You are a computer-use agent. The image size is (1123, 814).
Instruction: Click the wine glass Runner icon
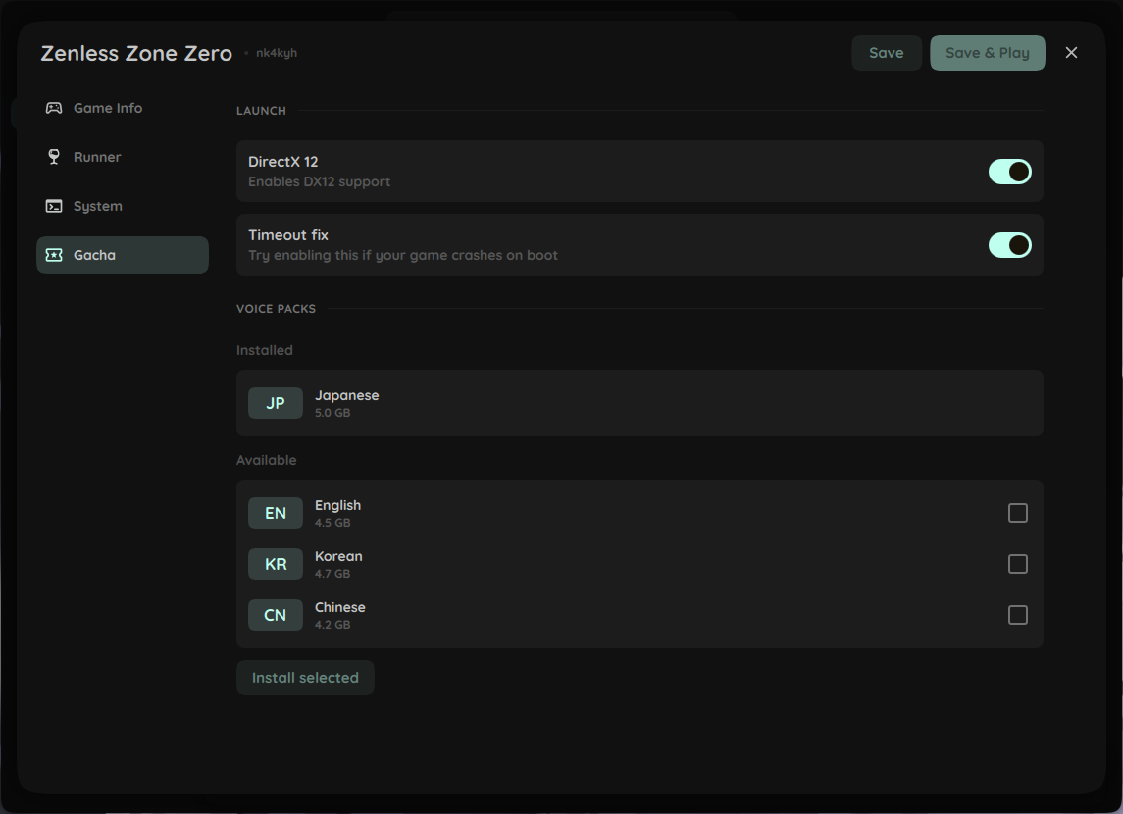tap(54, 157)
